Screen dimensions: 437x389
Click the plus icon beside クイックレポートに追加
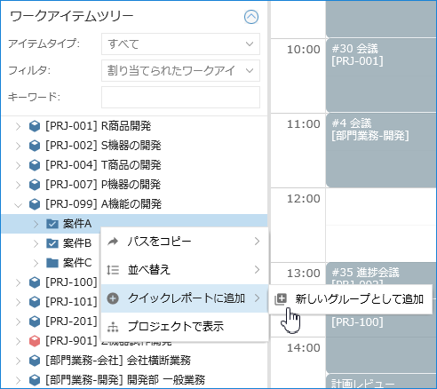point(113,298)
